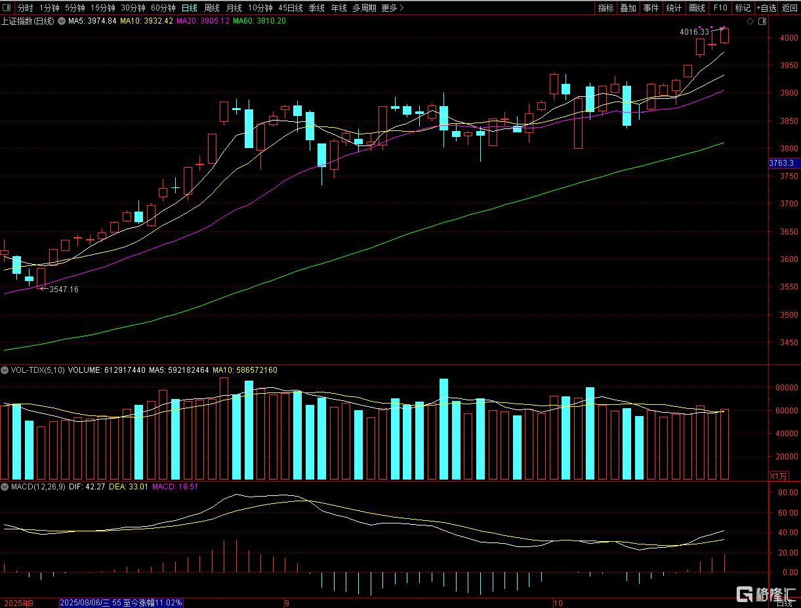Add to watchlist with +自选
Viewport: 801px width, 608px height.
(x=766, y=8)
